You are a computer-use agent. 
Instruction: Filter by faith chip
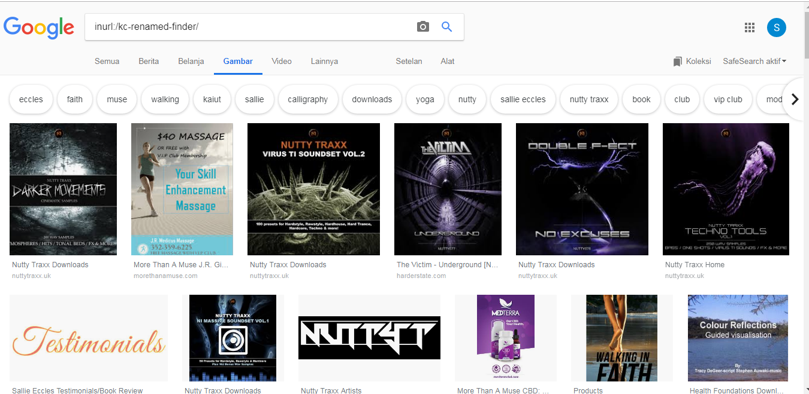(x=75, y=99)
